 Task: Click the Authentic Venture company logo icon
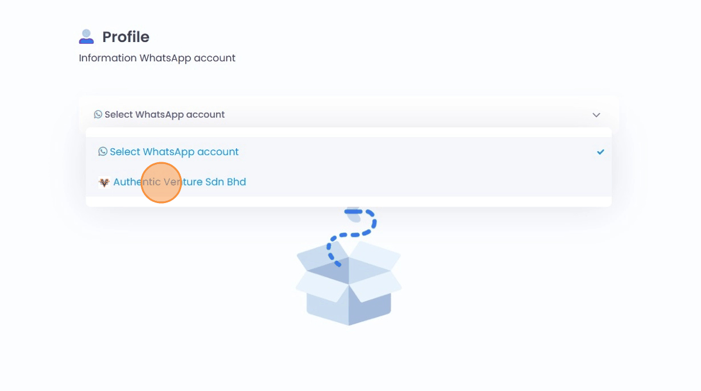[x=104, y=182]
